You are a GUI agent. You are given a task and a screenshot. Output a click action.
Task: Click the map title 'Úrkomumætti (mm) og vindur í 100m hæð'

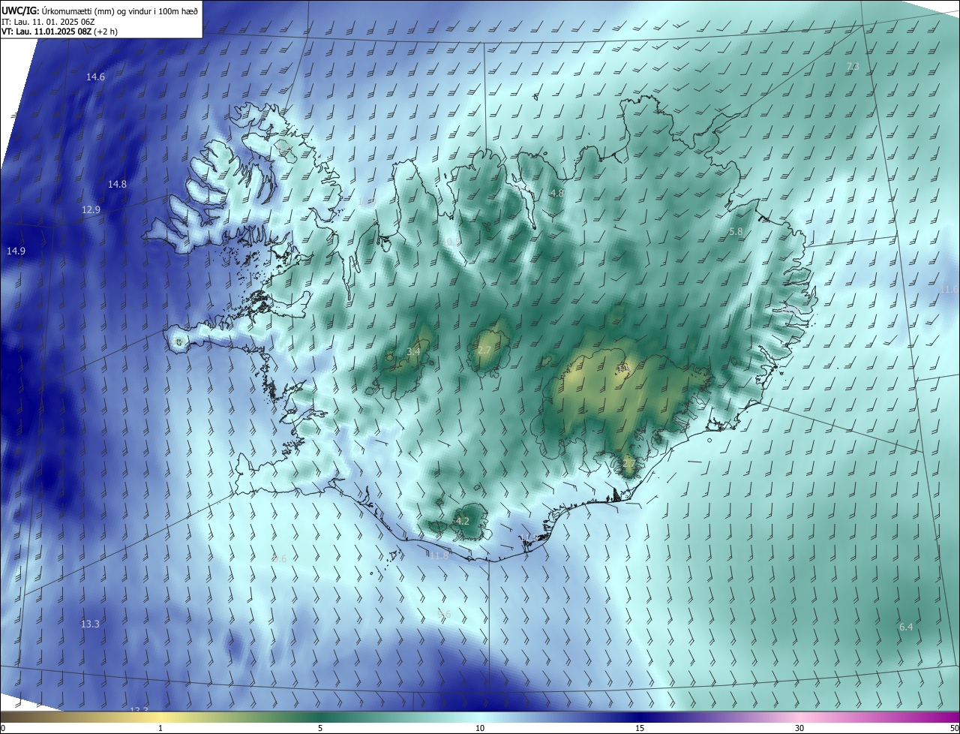[121, 11]
